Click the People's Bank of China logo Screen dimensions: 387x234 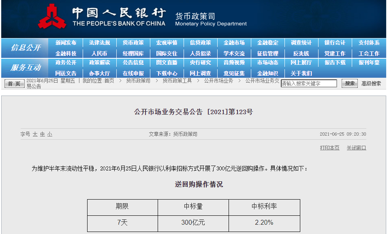click(52, 17)
